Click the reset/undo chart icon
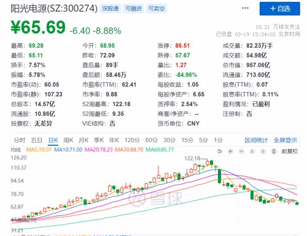The image size is (307, 236). tap(220, 151)
